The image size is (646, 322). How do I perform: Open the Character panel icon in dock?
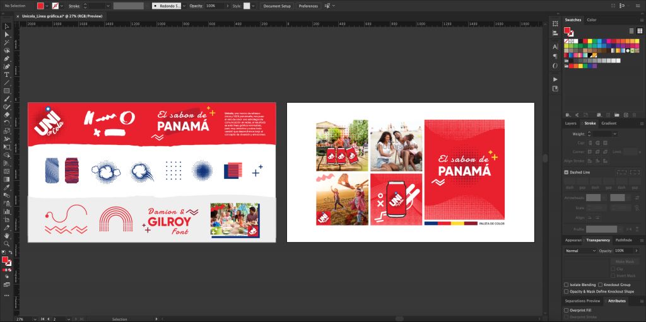[x=555, y=47]
